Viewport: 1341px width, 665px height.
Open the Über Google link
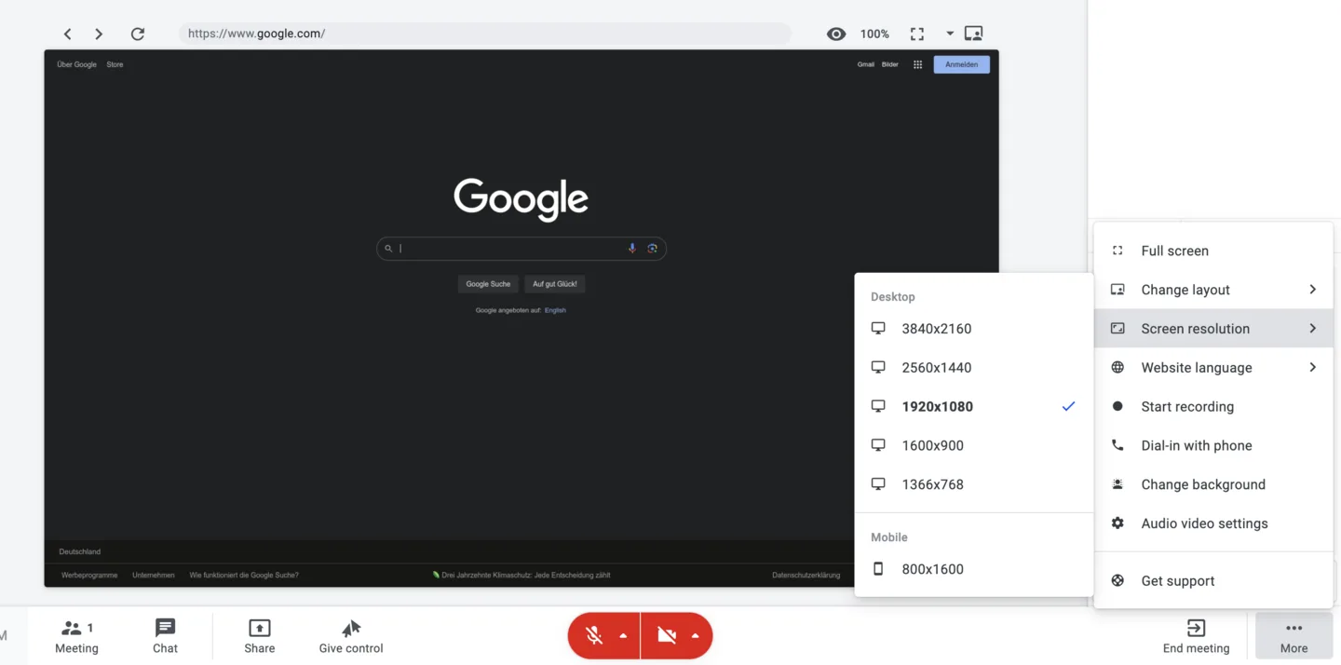[76, 64]
